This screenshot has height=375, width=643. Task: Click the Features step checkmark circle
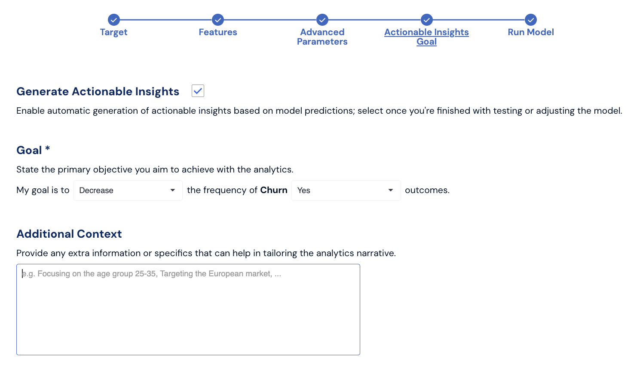tap(218, 20)
